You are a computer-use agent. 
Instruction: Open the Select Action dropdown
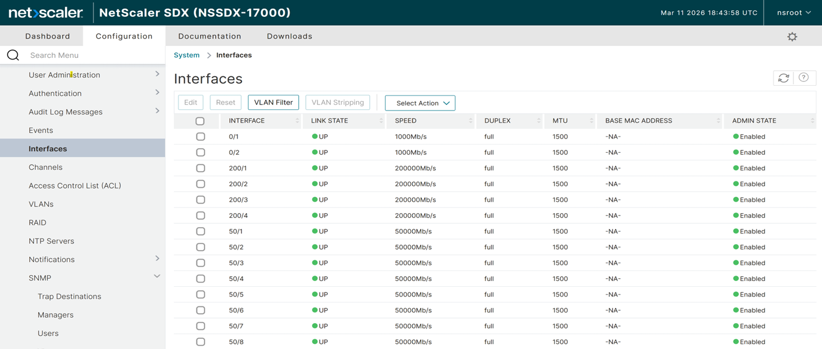pyautogui.click(x=419, y=103)
